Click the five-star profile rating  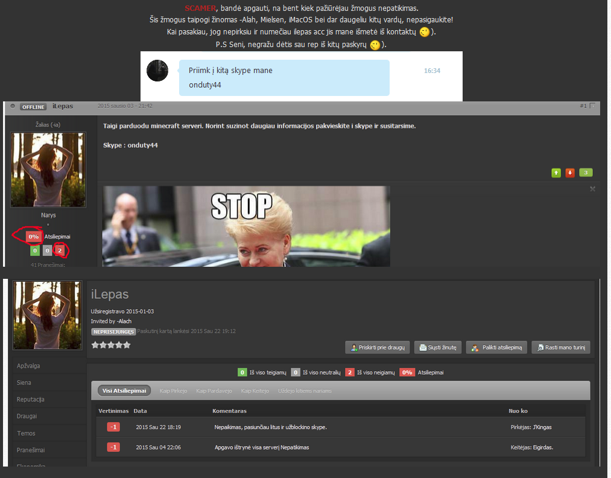click(110, 345)
